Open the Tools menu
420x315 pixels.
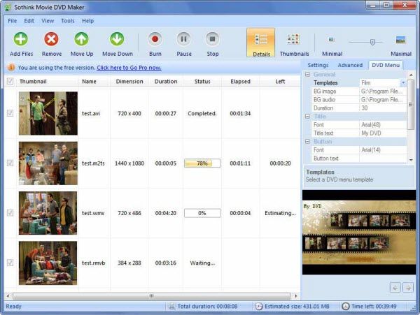coord(68,21)
